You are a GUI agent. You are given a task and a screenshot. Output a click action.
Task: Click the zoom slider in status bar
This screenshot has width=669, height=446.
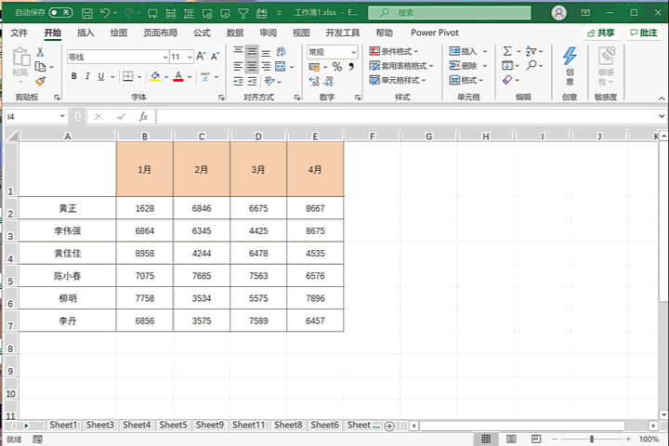click(592, 439)
